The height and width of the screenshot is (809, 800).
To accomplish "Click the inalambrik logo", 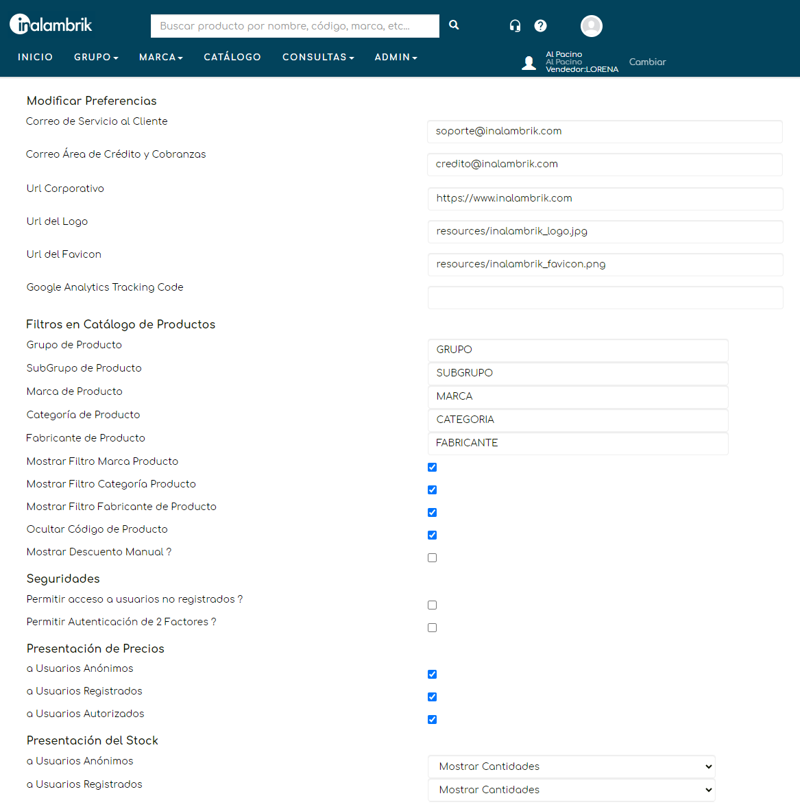I will tap(51, 24).
